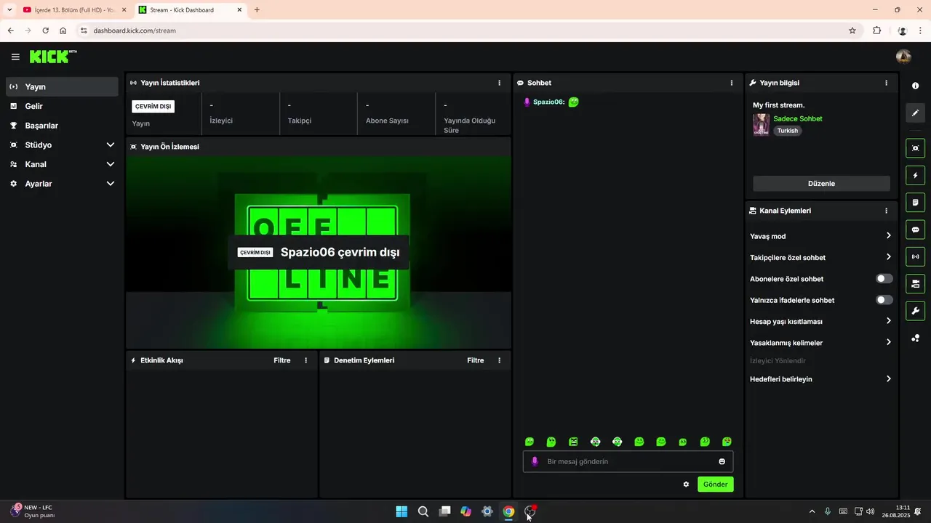Toggle the chat bubble icon in the right sidebar

[x=915, y=230]
